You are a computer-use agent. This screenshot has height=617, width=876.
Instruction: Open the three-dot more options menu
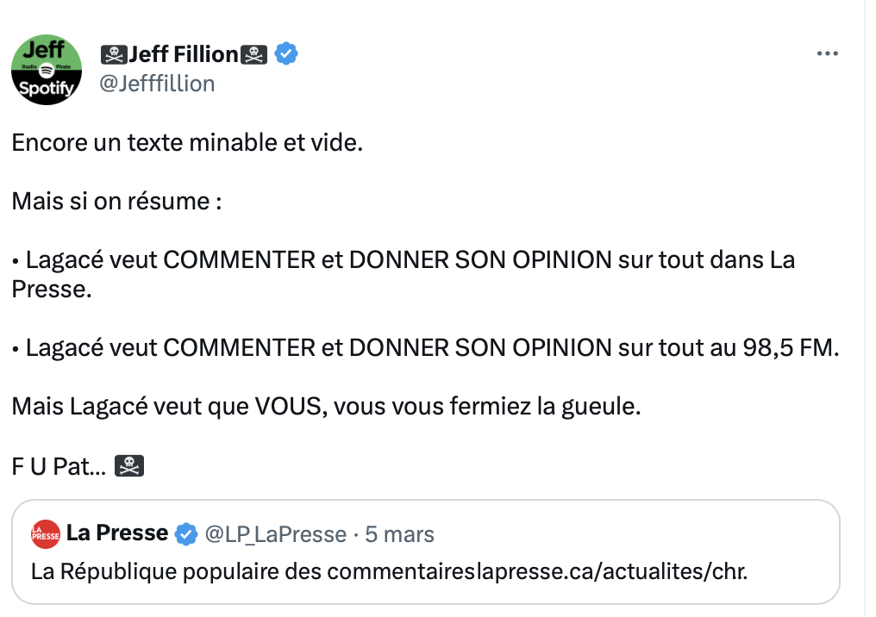(x=827, y=53)
